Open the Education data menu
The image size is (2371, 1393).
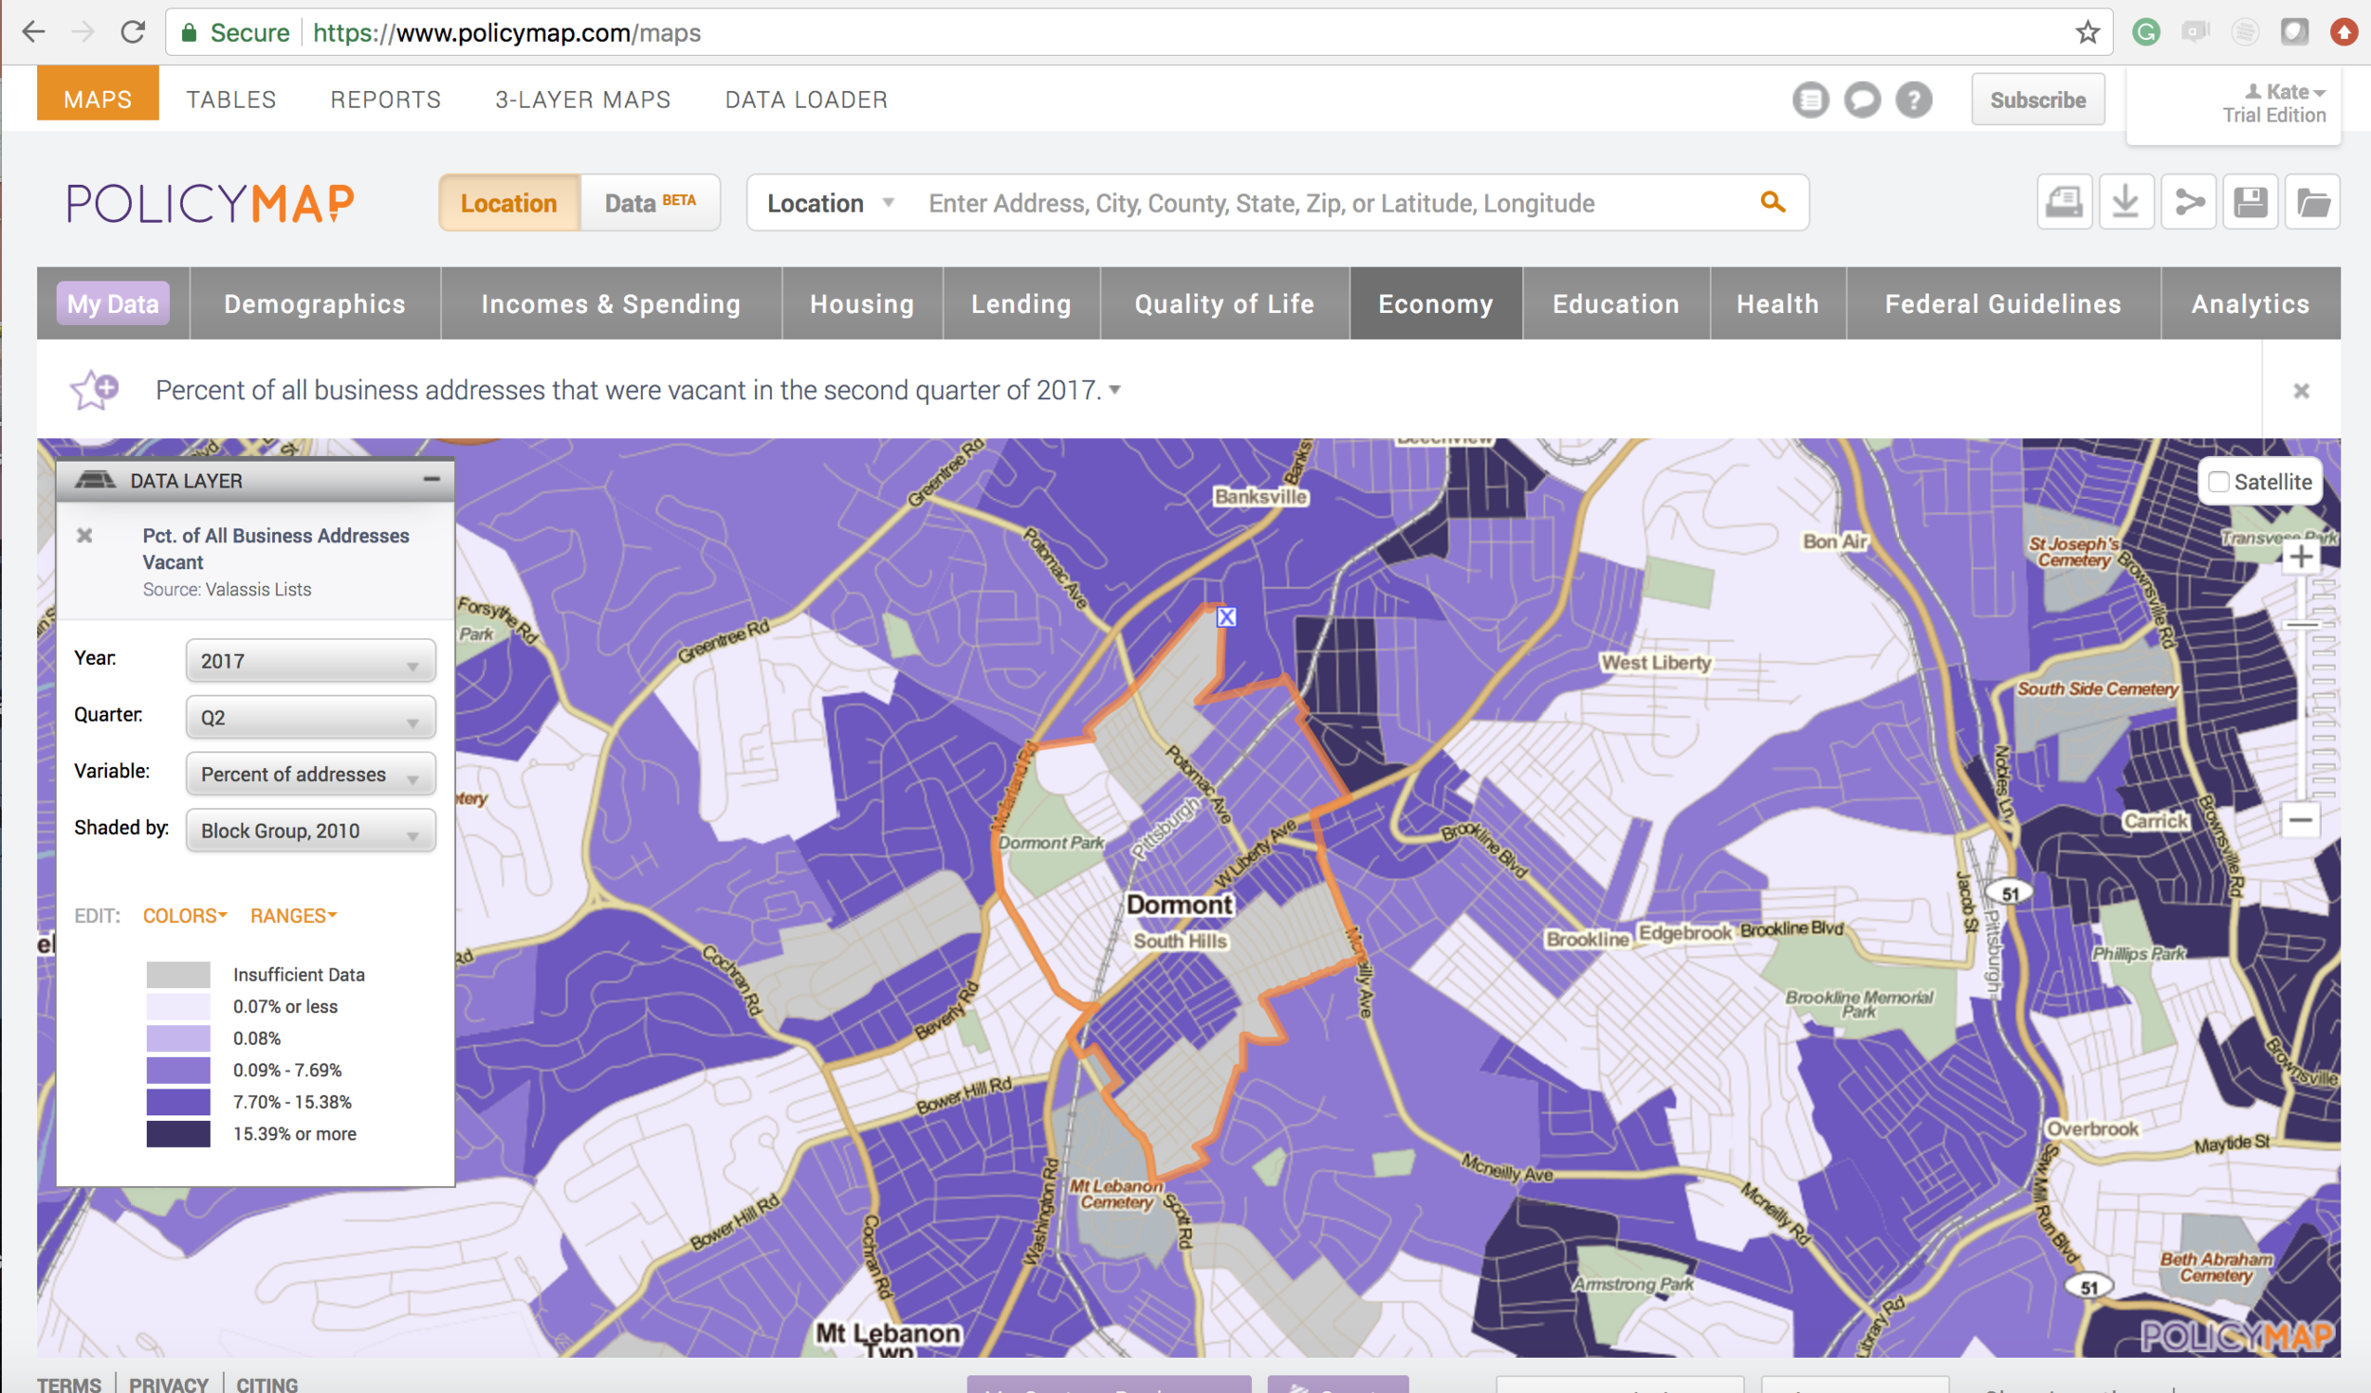pyautogui.click(x=1616, y=303)
